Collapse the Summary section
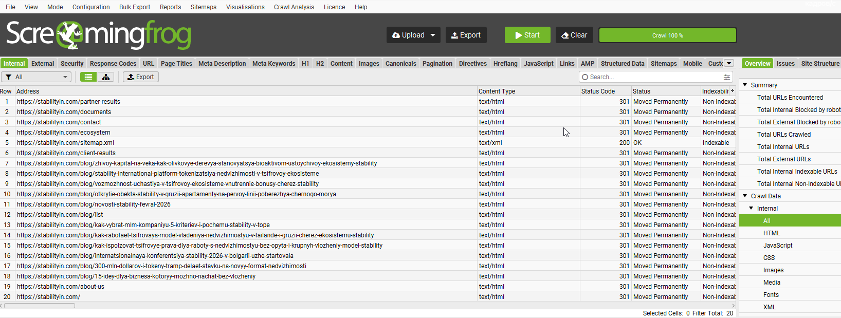Image resolution: width=841 pixels, height=318 pixels. click(x=745, y=85)
